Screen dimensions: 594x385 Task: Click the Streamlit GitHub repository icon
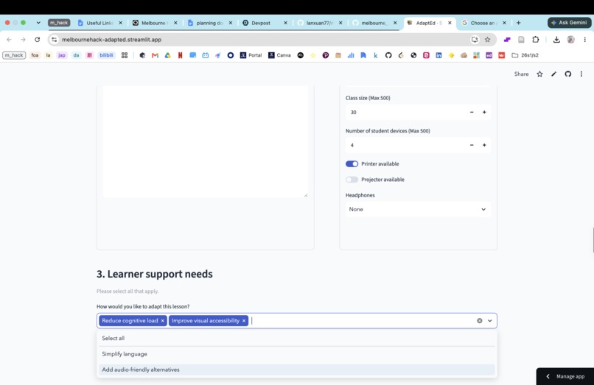click(x=568, y=74)
